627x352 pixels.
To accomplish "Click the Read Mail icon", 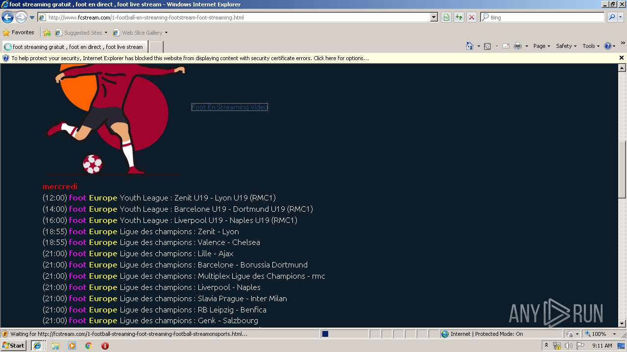I will 506,46.
